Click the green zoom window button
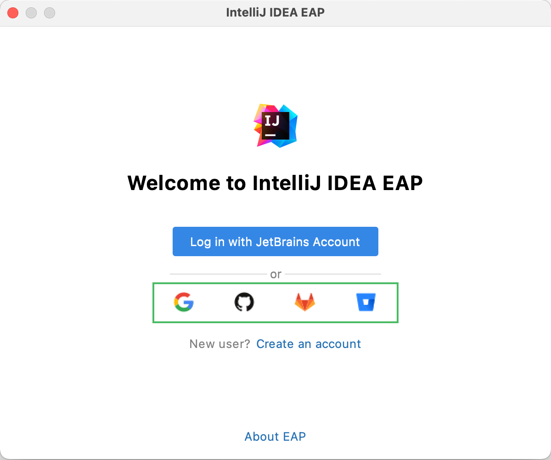The height and width of the screenshot is (460, 551). [x=50, y=12]
